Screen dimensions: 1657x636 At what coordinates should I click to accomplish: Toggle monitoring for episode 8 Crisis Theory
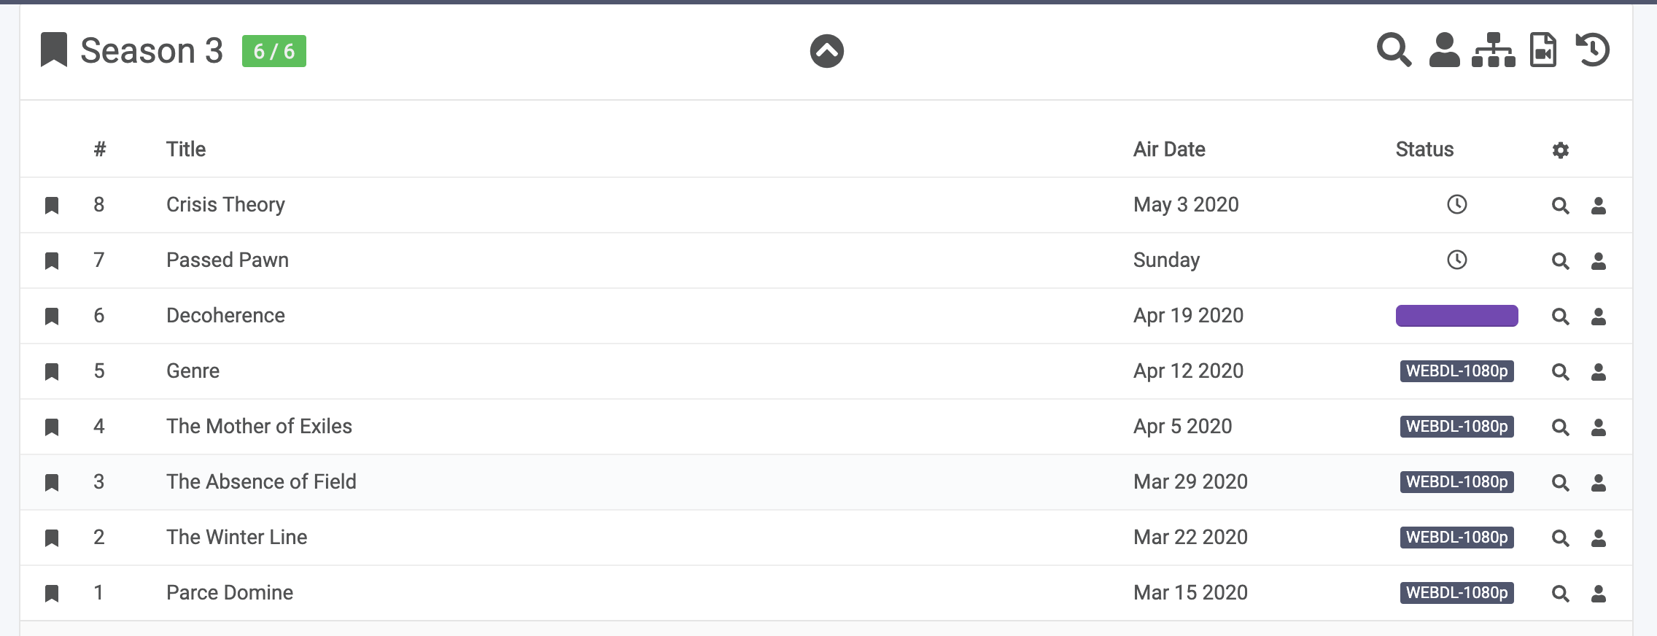52,206
